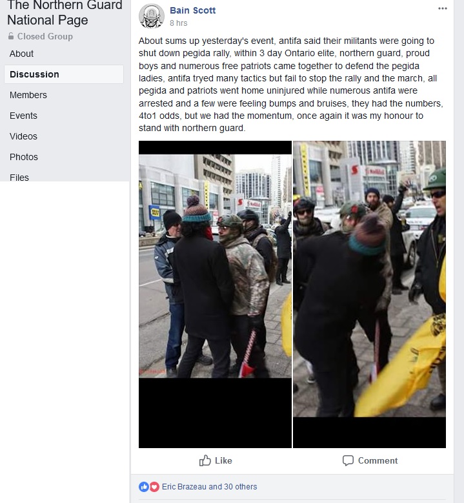Click The Northern Guard National Page title
The height and width of the screenshot is (503, 464).
click(x=65, y=13)
